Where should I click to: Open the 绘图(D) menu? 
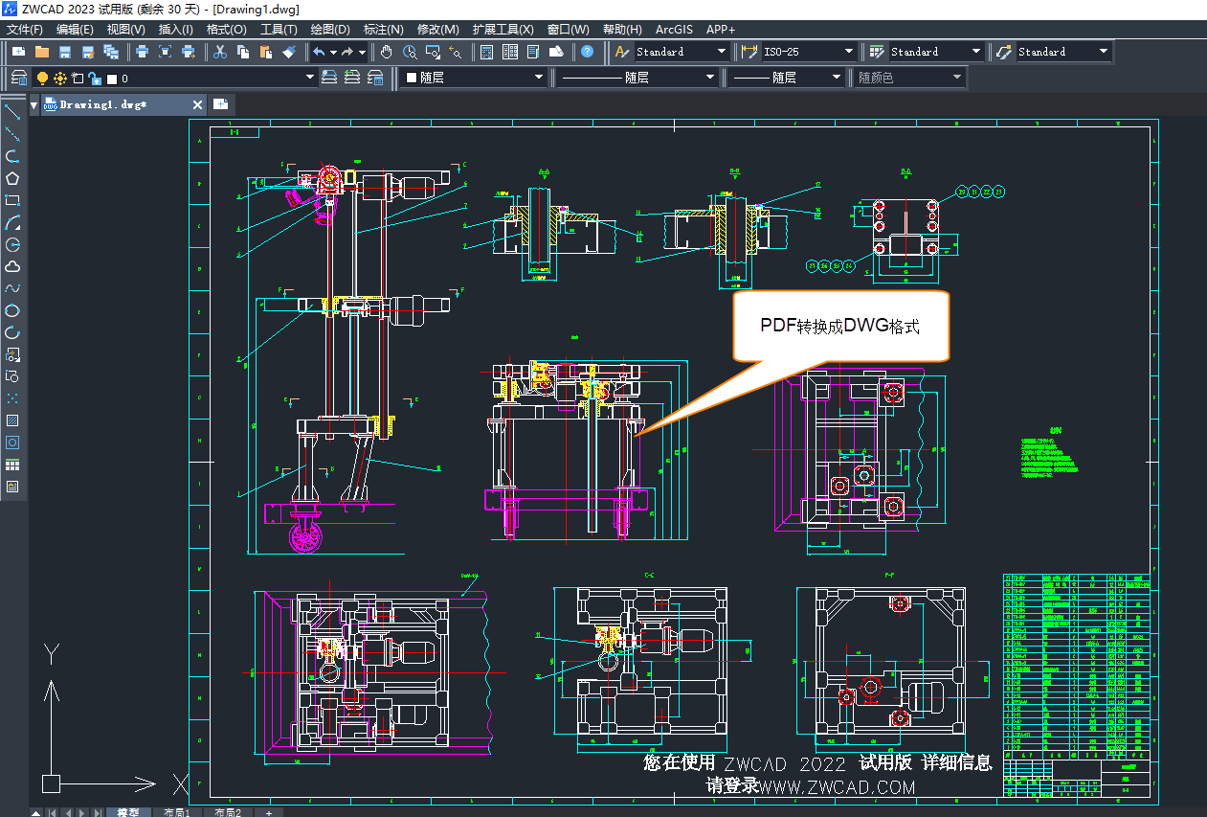click(330, 30)
